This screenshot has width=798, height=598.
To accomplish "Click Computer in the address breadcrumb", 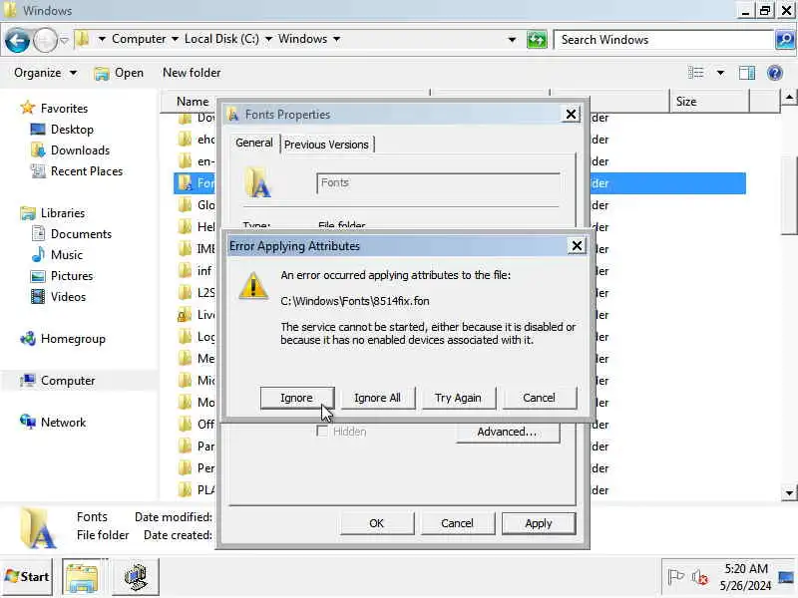I will pos(139,39).
